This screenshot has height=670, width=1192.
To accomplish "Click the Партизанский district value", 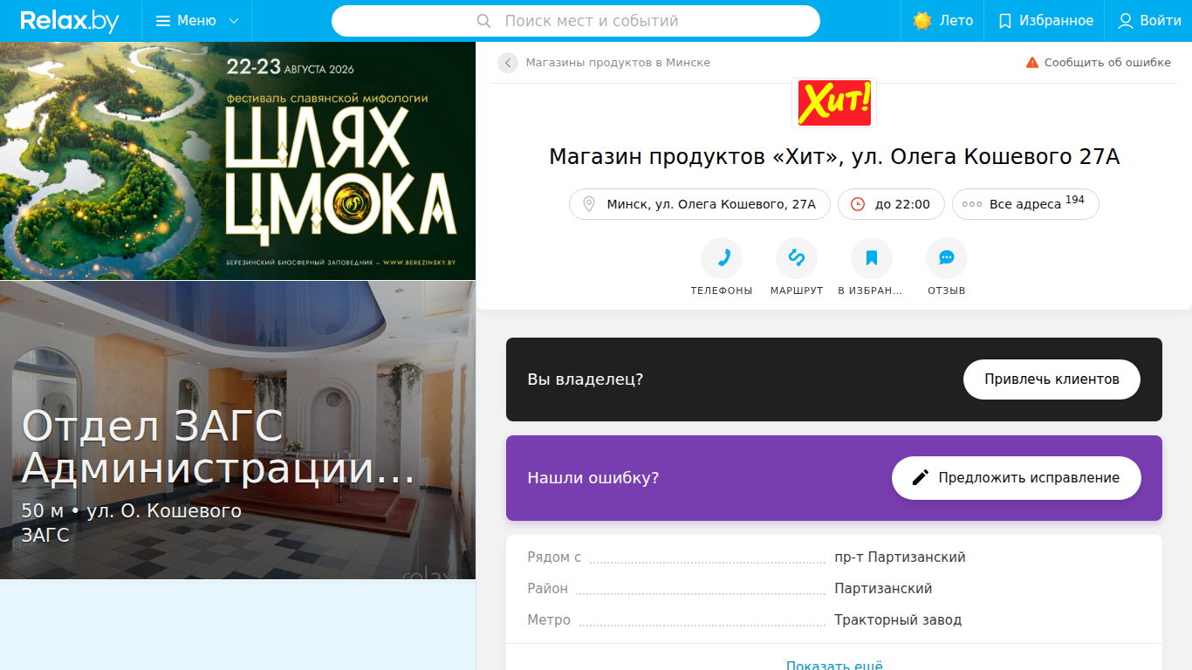I will 883,589.
